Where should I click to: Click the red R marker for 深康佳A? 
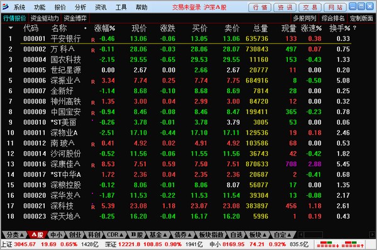coord(93,166)
